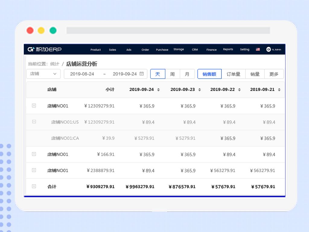Click the 统计 breadcrumb link
This screenshot has height=232, width=309.
54,64
